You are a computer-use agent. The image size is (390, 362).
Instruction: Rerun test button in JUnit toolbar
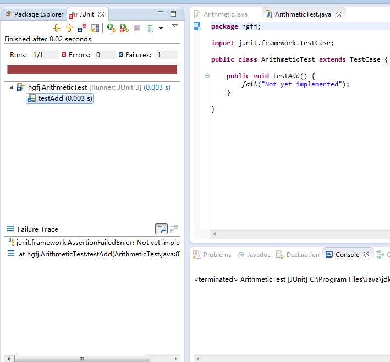[111, 28]
